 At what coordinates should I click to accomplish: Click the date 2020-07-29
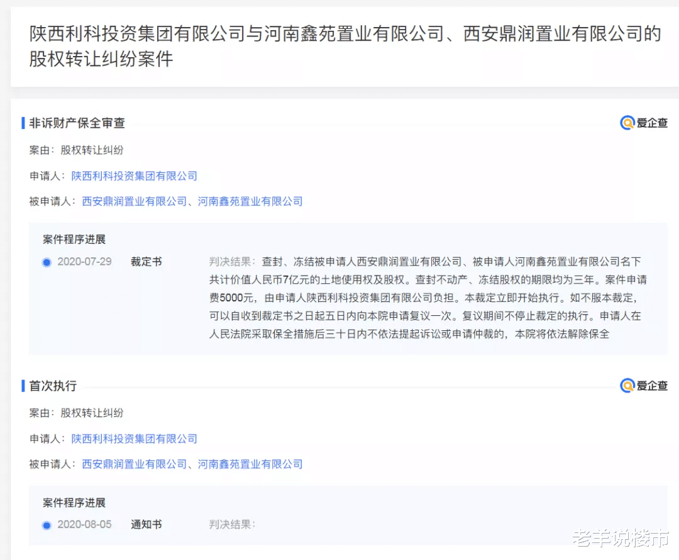coord(84,262)
